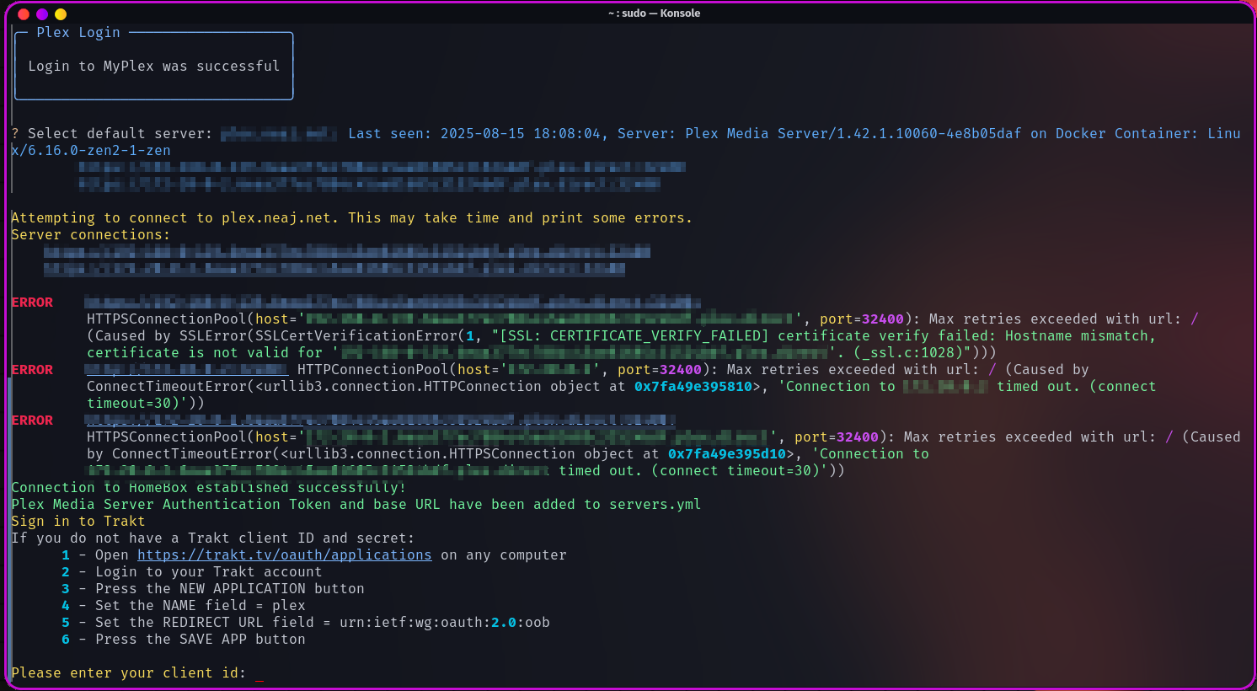The height and width of the screenshot is (691, 1257).
Task: Click memory address 0x7fa49e395d10
Action: (727, 453)
